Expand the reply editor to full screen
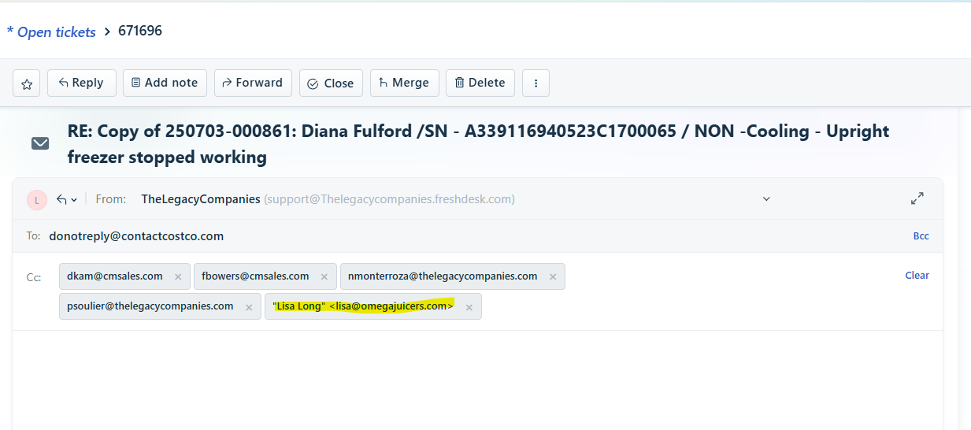 pos(917,199)
